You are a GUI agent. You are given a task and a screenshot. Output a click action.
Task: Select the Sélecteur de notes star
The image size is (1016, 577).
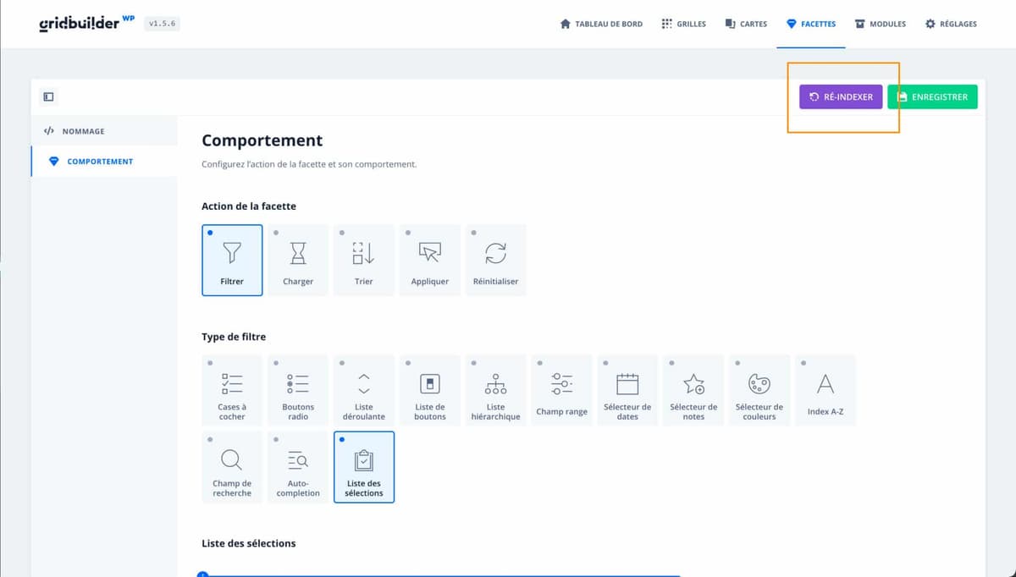click(693, 390)
